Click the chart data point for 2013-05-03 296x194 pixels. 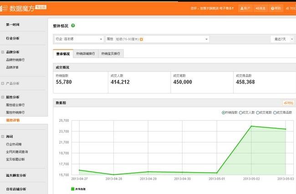[286, 129]
